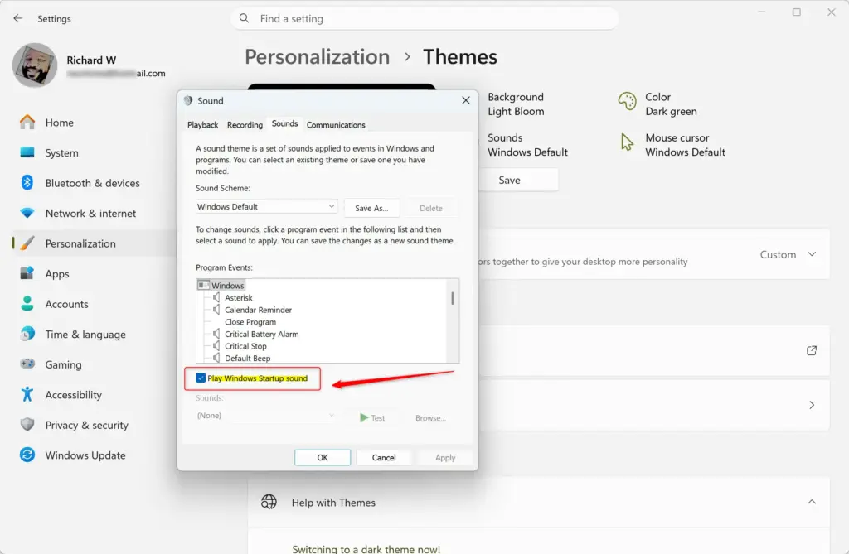The image size is (849, 554).
Task: Click the Browse... button
Action: (x=430, y=417)
